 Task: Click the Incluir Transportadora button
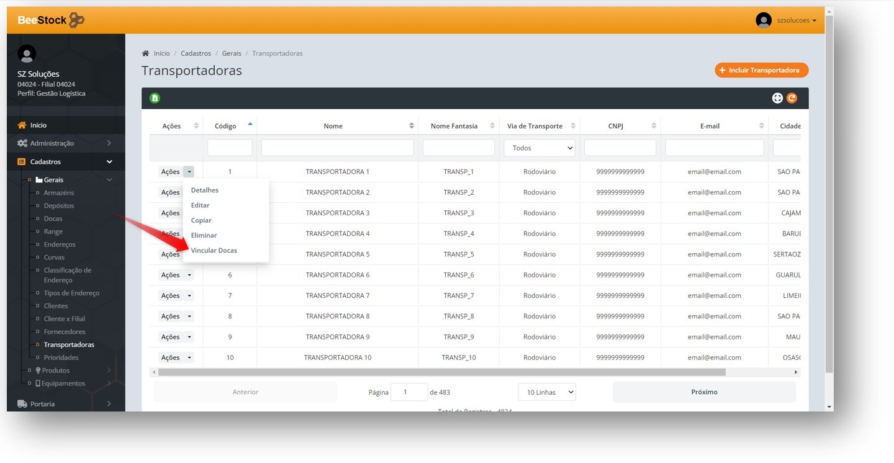[x=761, y=70]
